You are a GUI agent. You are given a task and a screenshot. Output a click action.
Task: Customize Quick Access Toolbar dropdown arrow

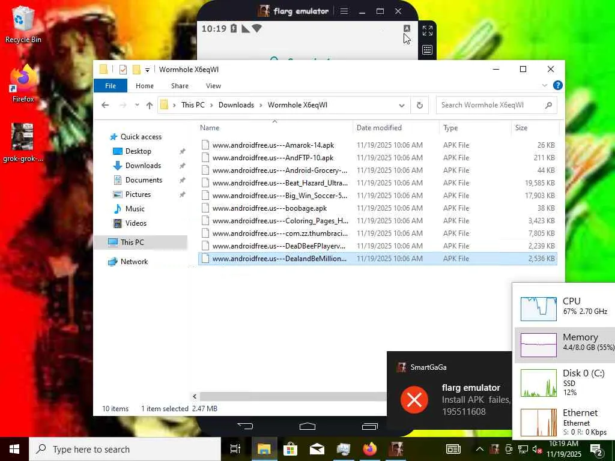[x=147, y=70]
